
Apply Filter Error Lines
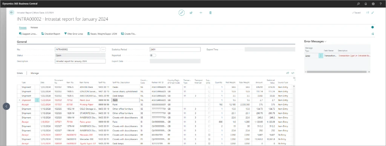click(x=74, y=34)
